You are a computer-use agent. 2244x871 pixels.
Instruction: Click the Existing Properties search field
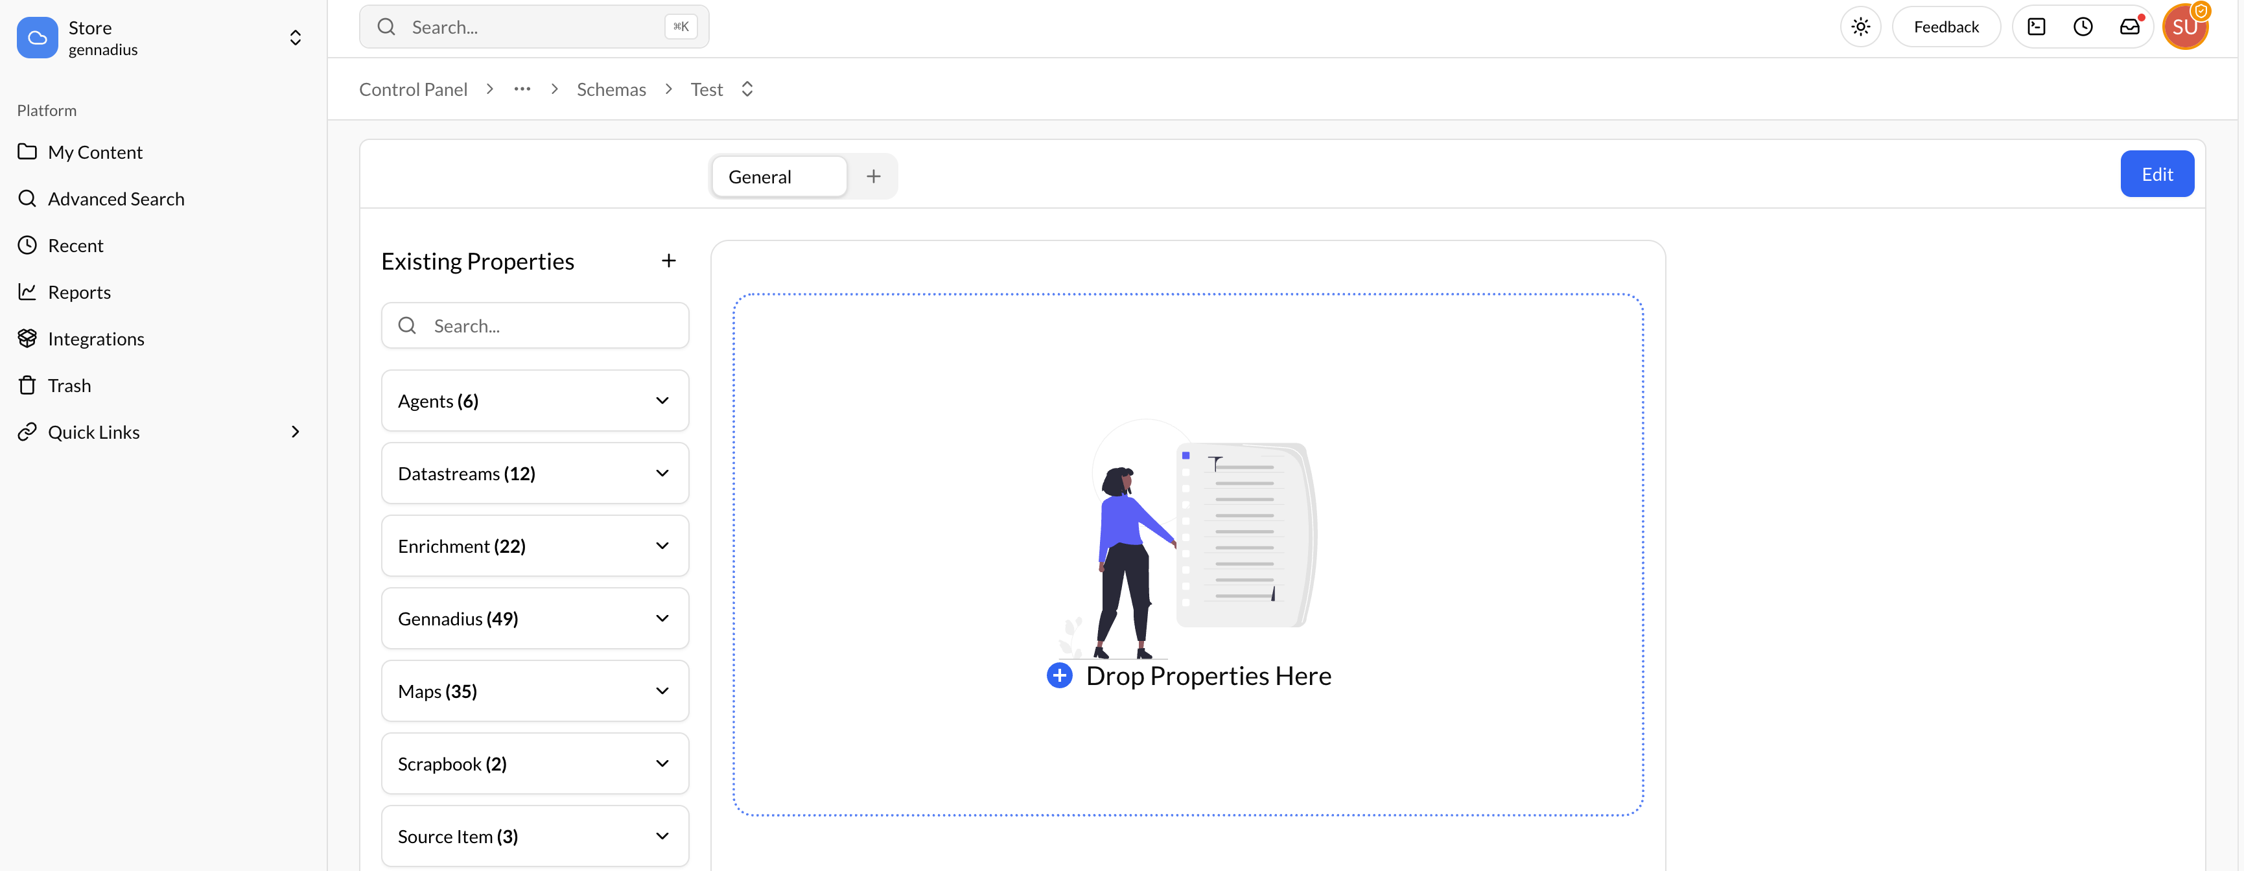[x=535, y=325]
